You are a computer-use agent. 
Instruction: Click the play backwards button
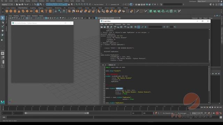tap(210, 107)
